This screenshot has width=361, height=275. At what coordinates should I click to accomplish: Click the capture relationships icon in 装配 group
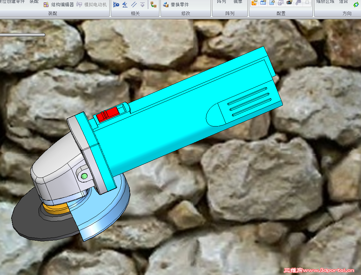pyautogui.click(x=154, y=5)
